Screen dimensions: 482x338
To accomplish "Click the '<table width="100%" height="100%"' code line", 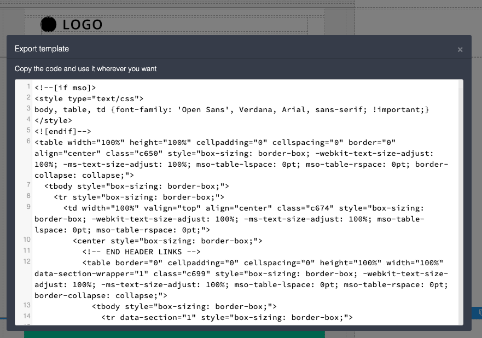I will 241,159.
